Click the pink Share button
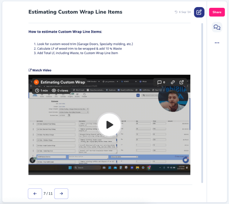 (217, 12)
